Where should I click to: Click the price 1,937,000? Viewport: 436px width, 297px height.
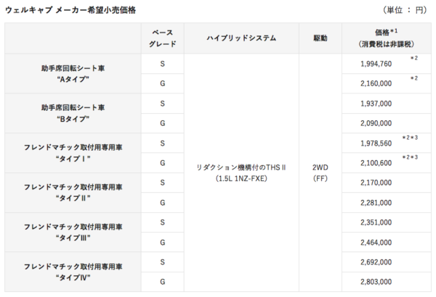(x=376, y=104)
